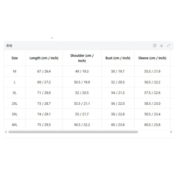Click the left scroll arrow below the table
Viewport: 180px width, 180px height.
(6, 132)
